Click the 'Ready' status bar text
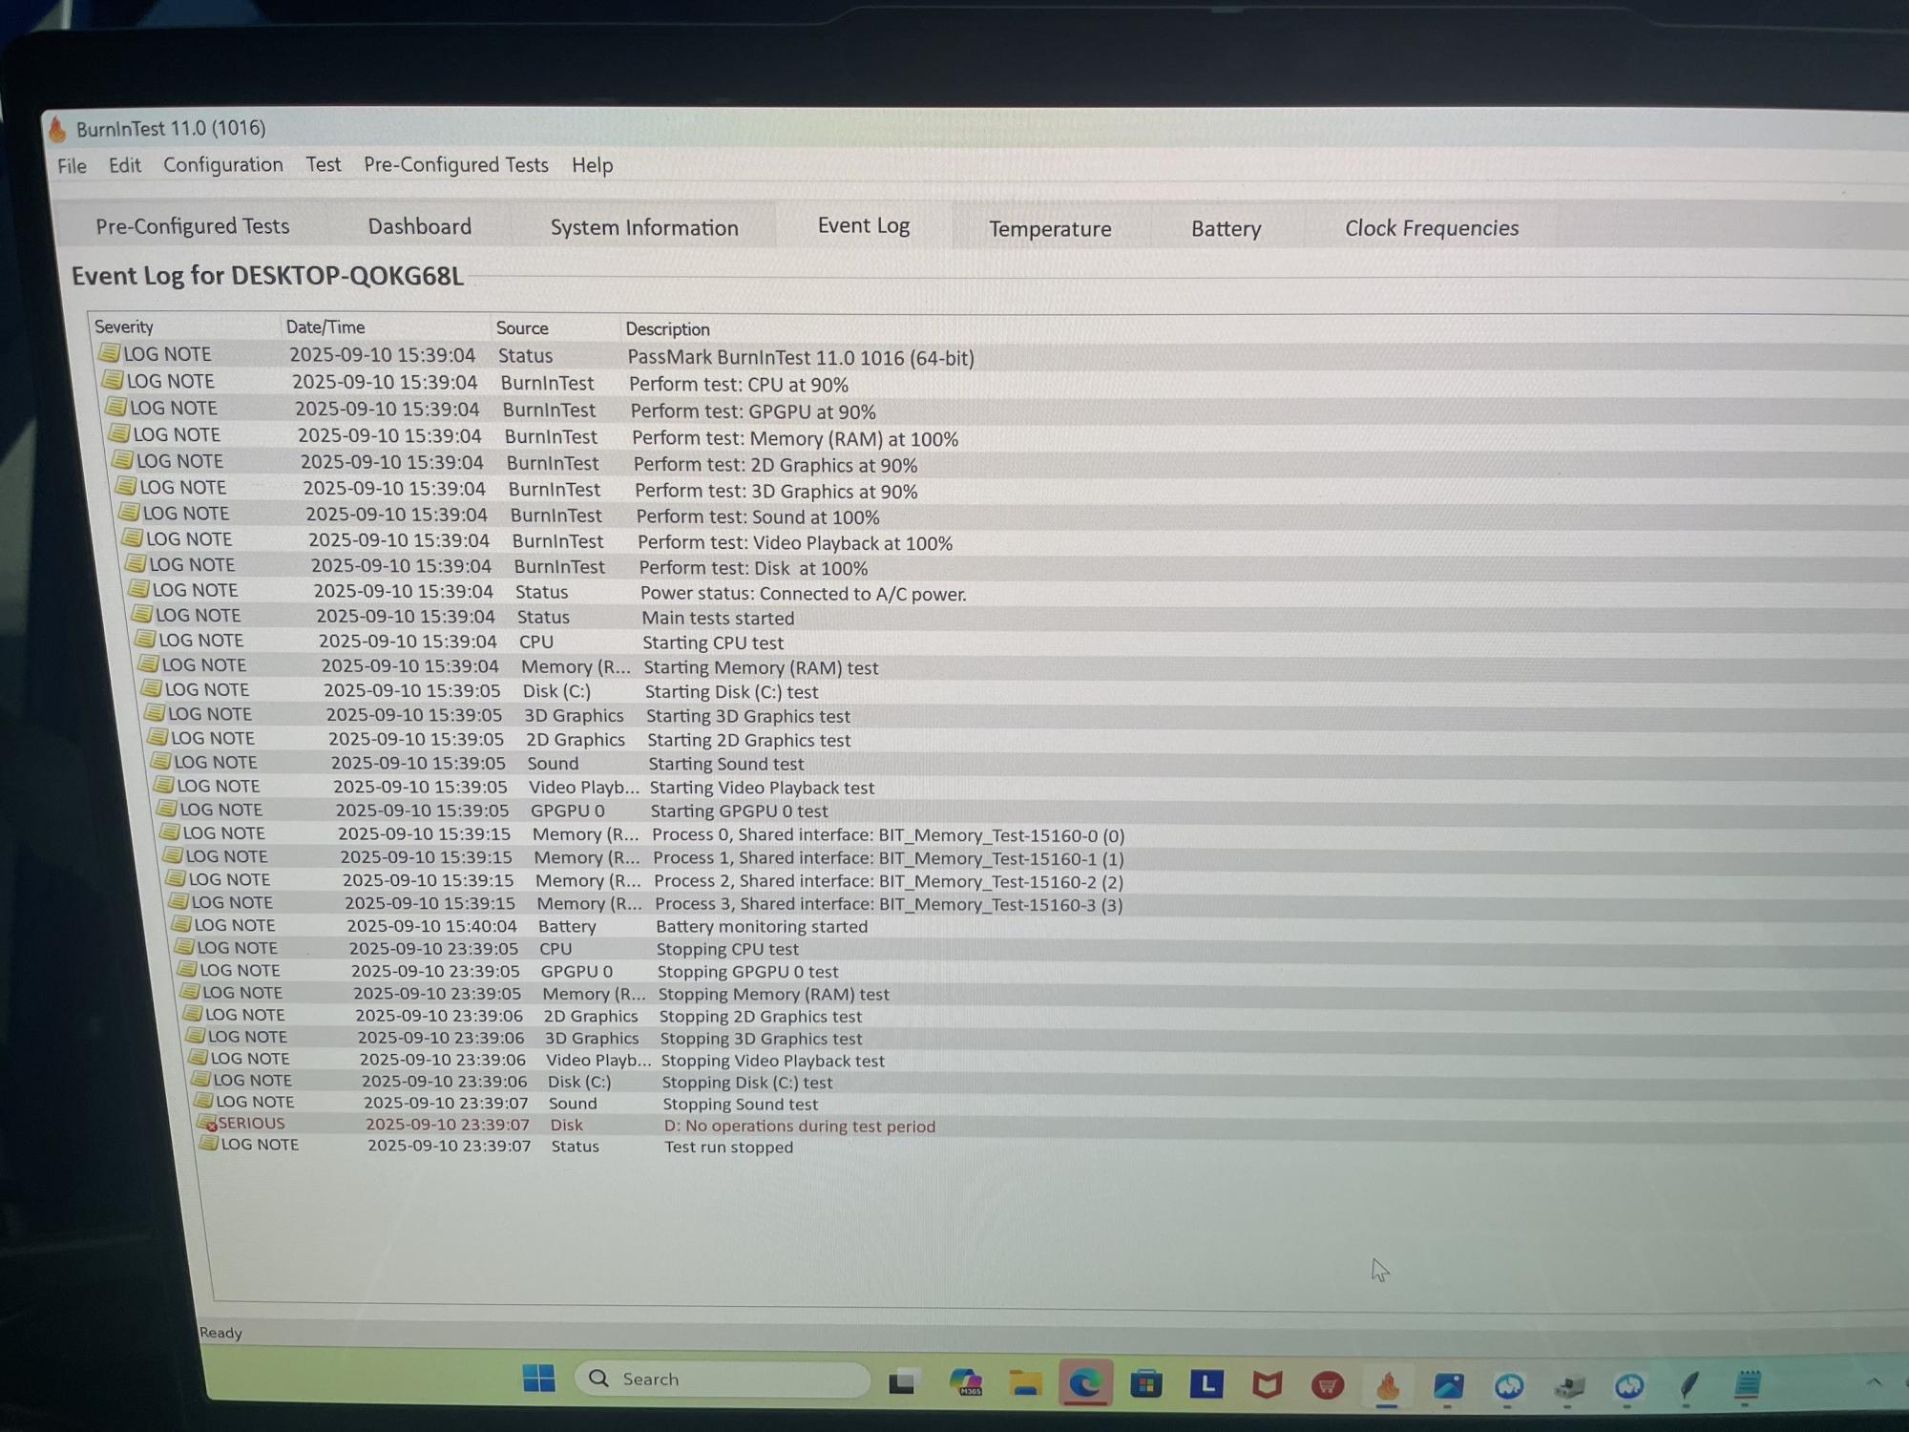Viewport: 1909px width, 1432px height. point(220,1333)
